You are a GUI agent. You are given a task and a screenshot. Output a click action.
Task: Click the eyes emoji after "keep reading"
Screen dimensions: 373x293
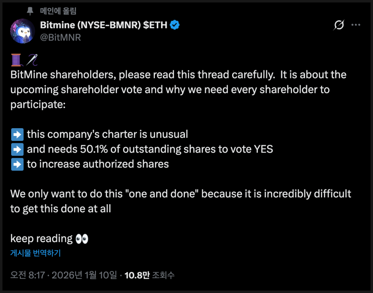pyautogui.click(x=82, y=239)
